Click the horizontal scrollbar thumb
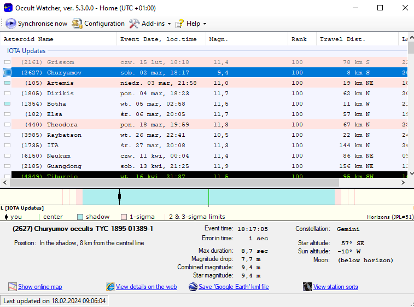Screen dimensions: 414x307 (x=174, y=182)
